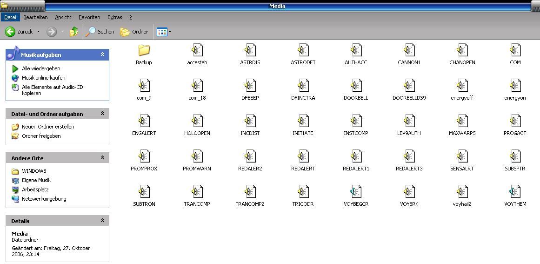Click the Zurück back button
Viewport: 540px width, 264px height.
coord(19,32)
